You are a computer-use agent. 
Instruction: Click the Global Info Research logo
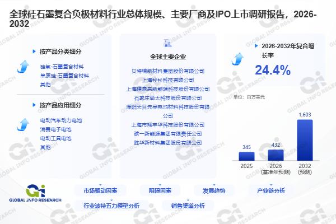(35, 193)
